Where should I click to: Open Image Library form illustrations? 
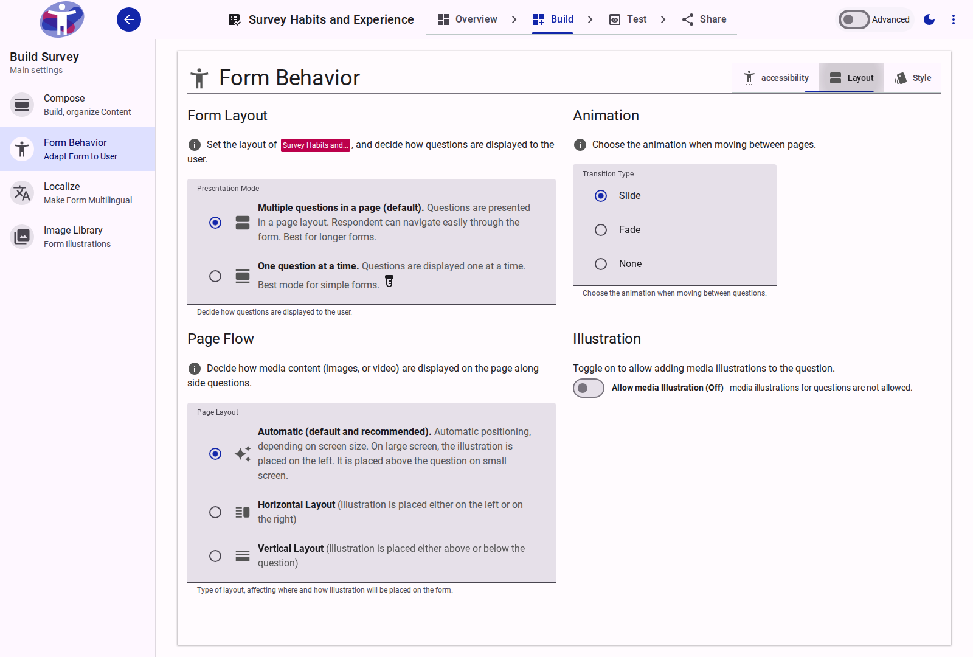[x=78, y=237]
